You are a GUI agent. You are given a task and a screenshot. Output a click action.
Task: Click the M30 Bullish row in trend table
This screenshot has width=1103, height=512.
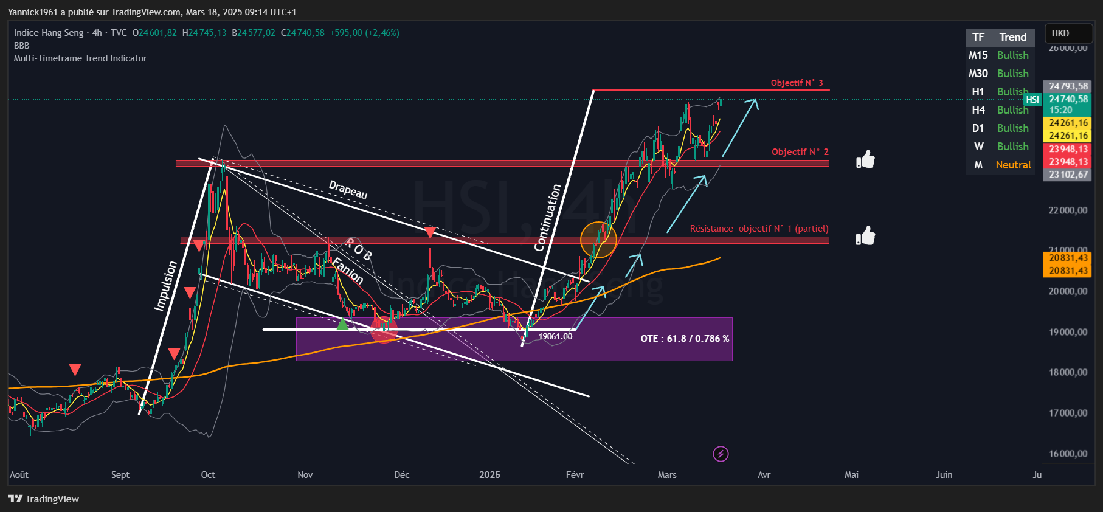point(999,74)
